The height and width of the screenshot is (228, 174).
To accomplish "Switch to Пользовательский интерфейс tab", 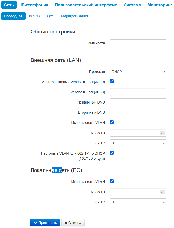I will (x=86, y=5).
